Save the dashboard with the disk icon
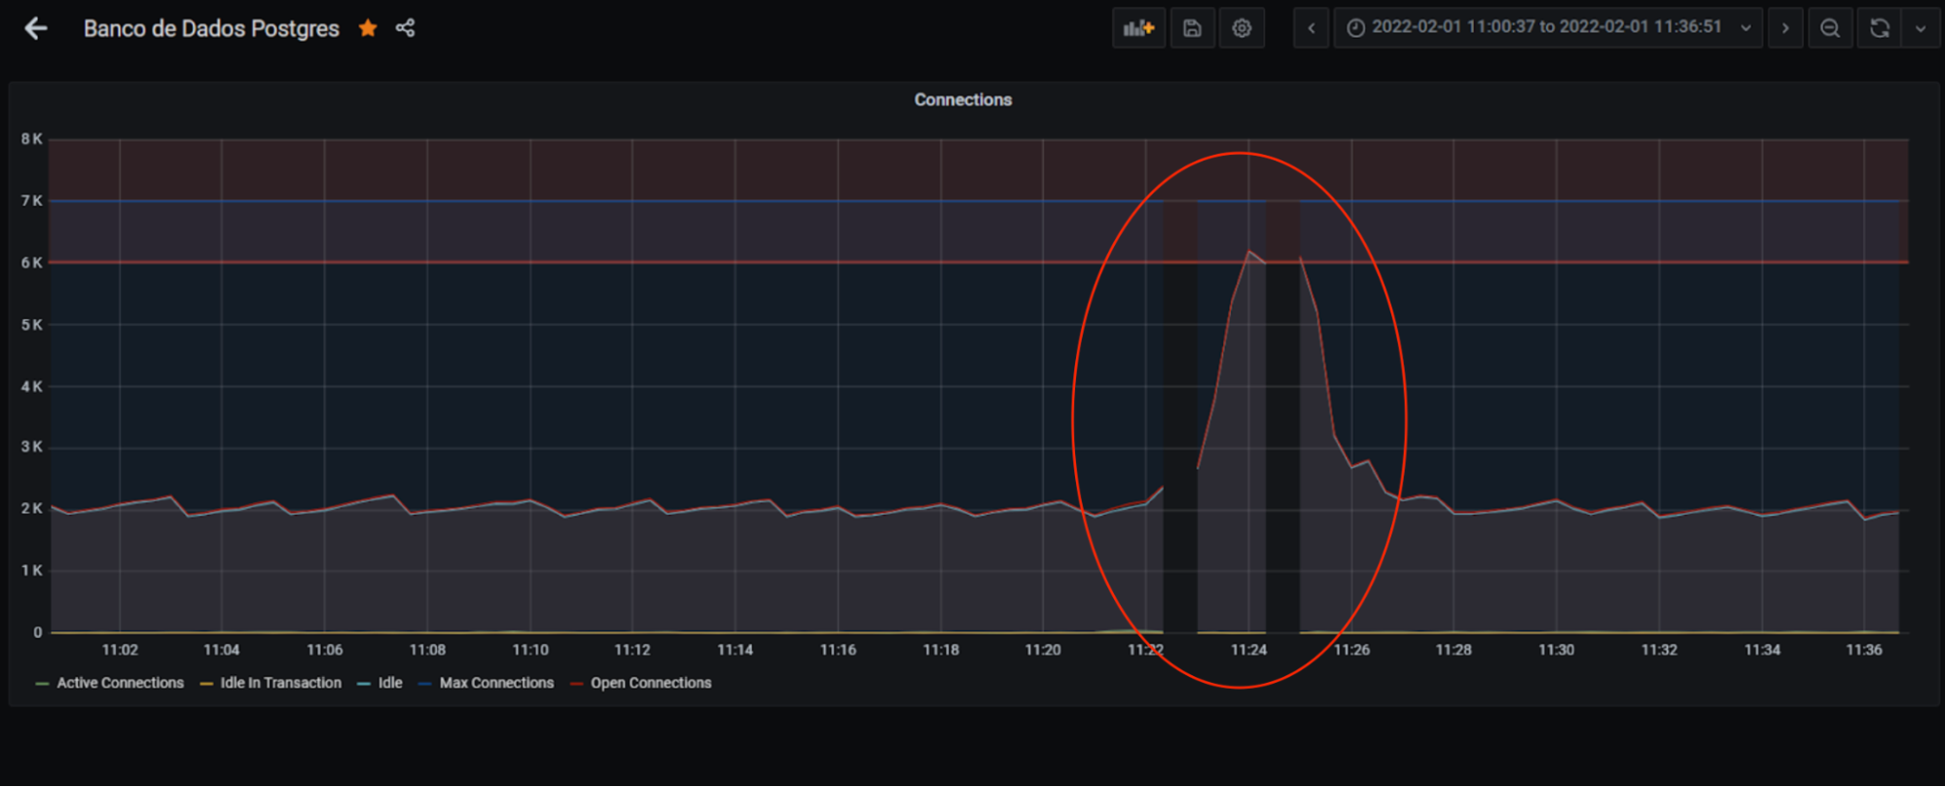Viewport: 1945px width, 787px height. point(1192,28)
